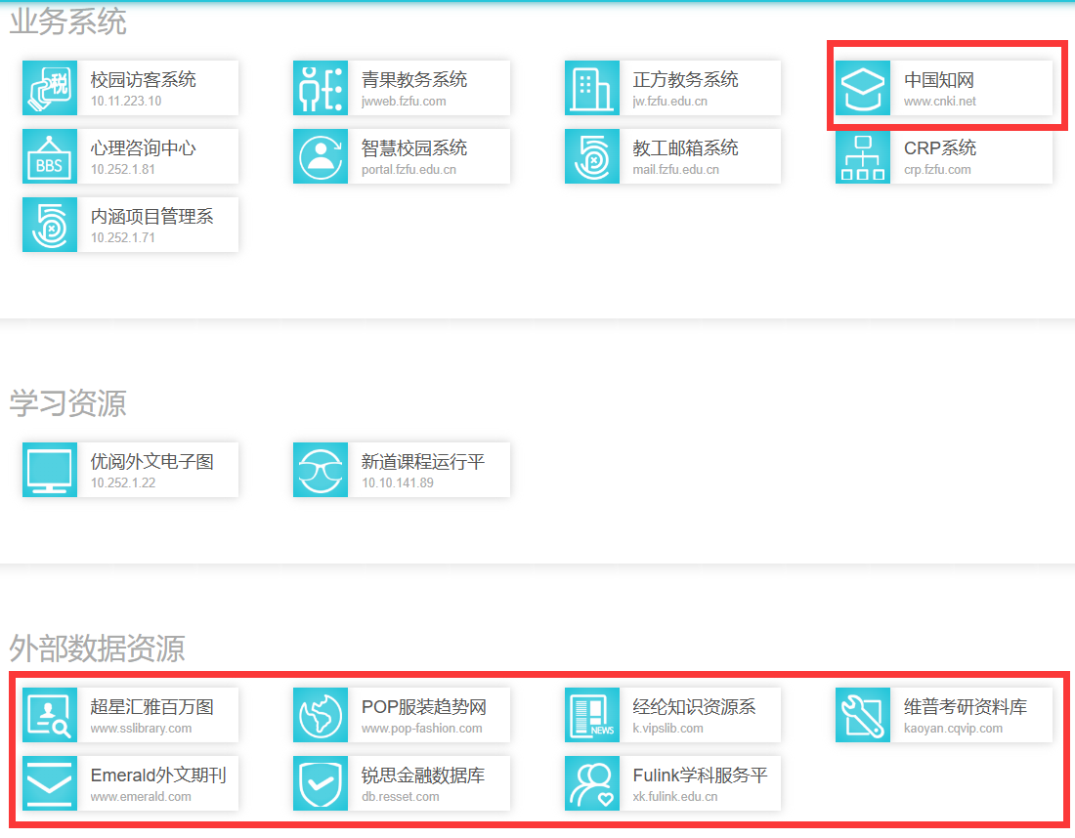Open 内涵项目管理系 title link
This screenshot has height=838, width=1075.
click(x=152, y=217)
